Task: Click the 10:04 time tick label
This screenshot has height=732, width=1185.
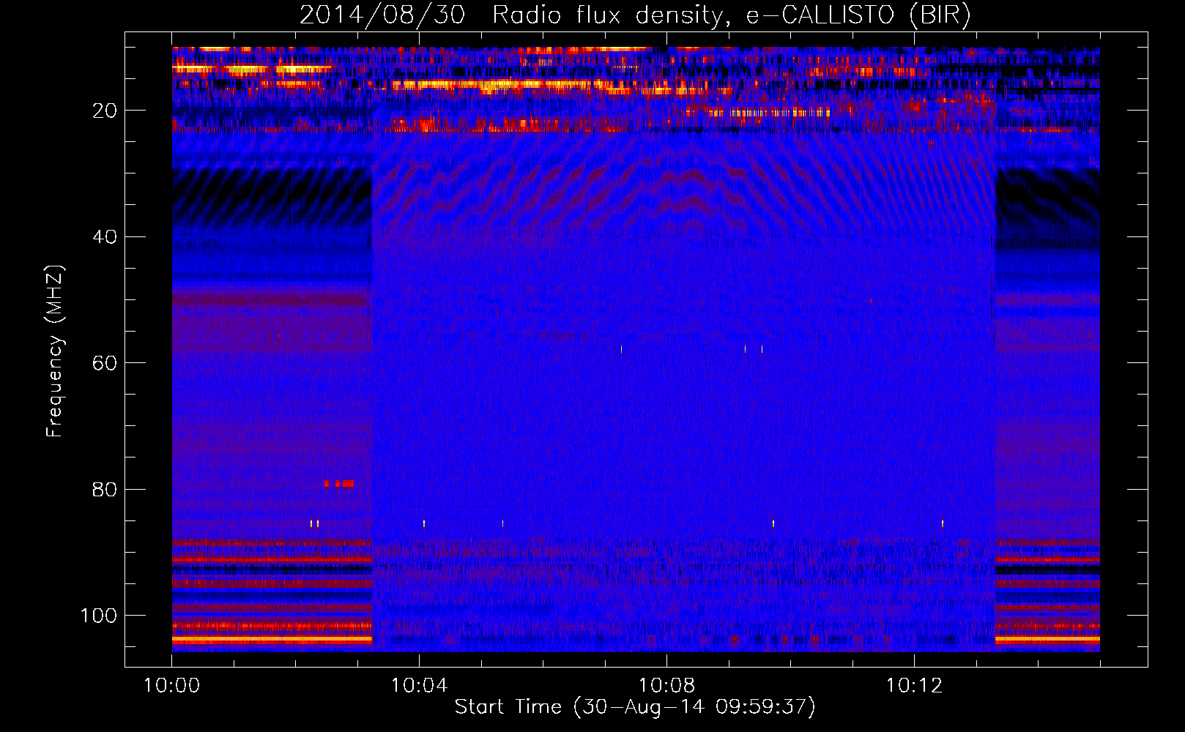Action: click(419, 686)
